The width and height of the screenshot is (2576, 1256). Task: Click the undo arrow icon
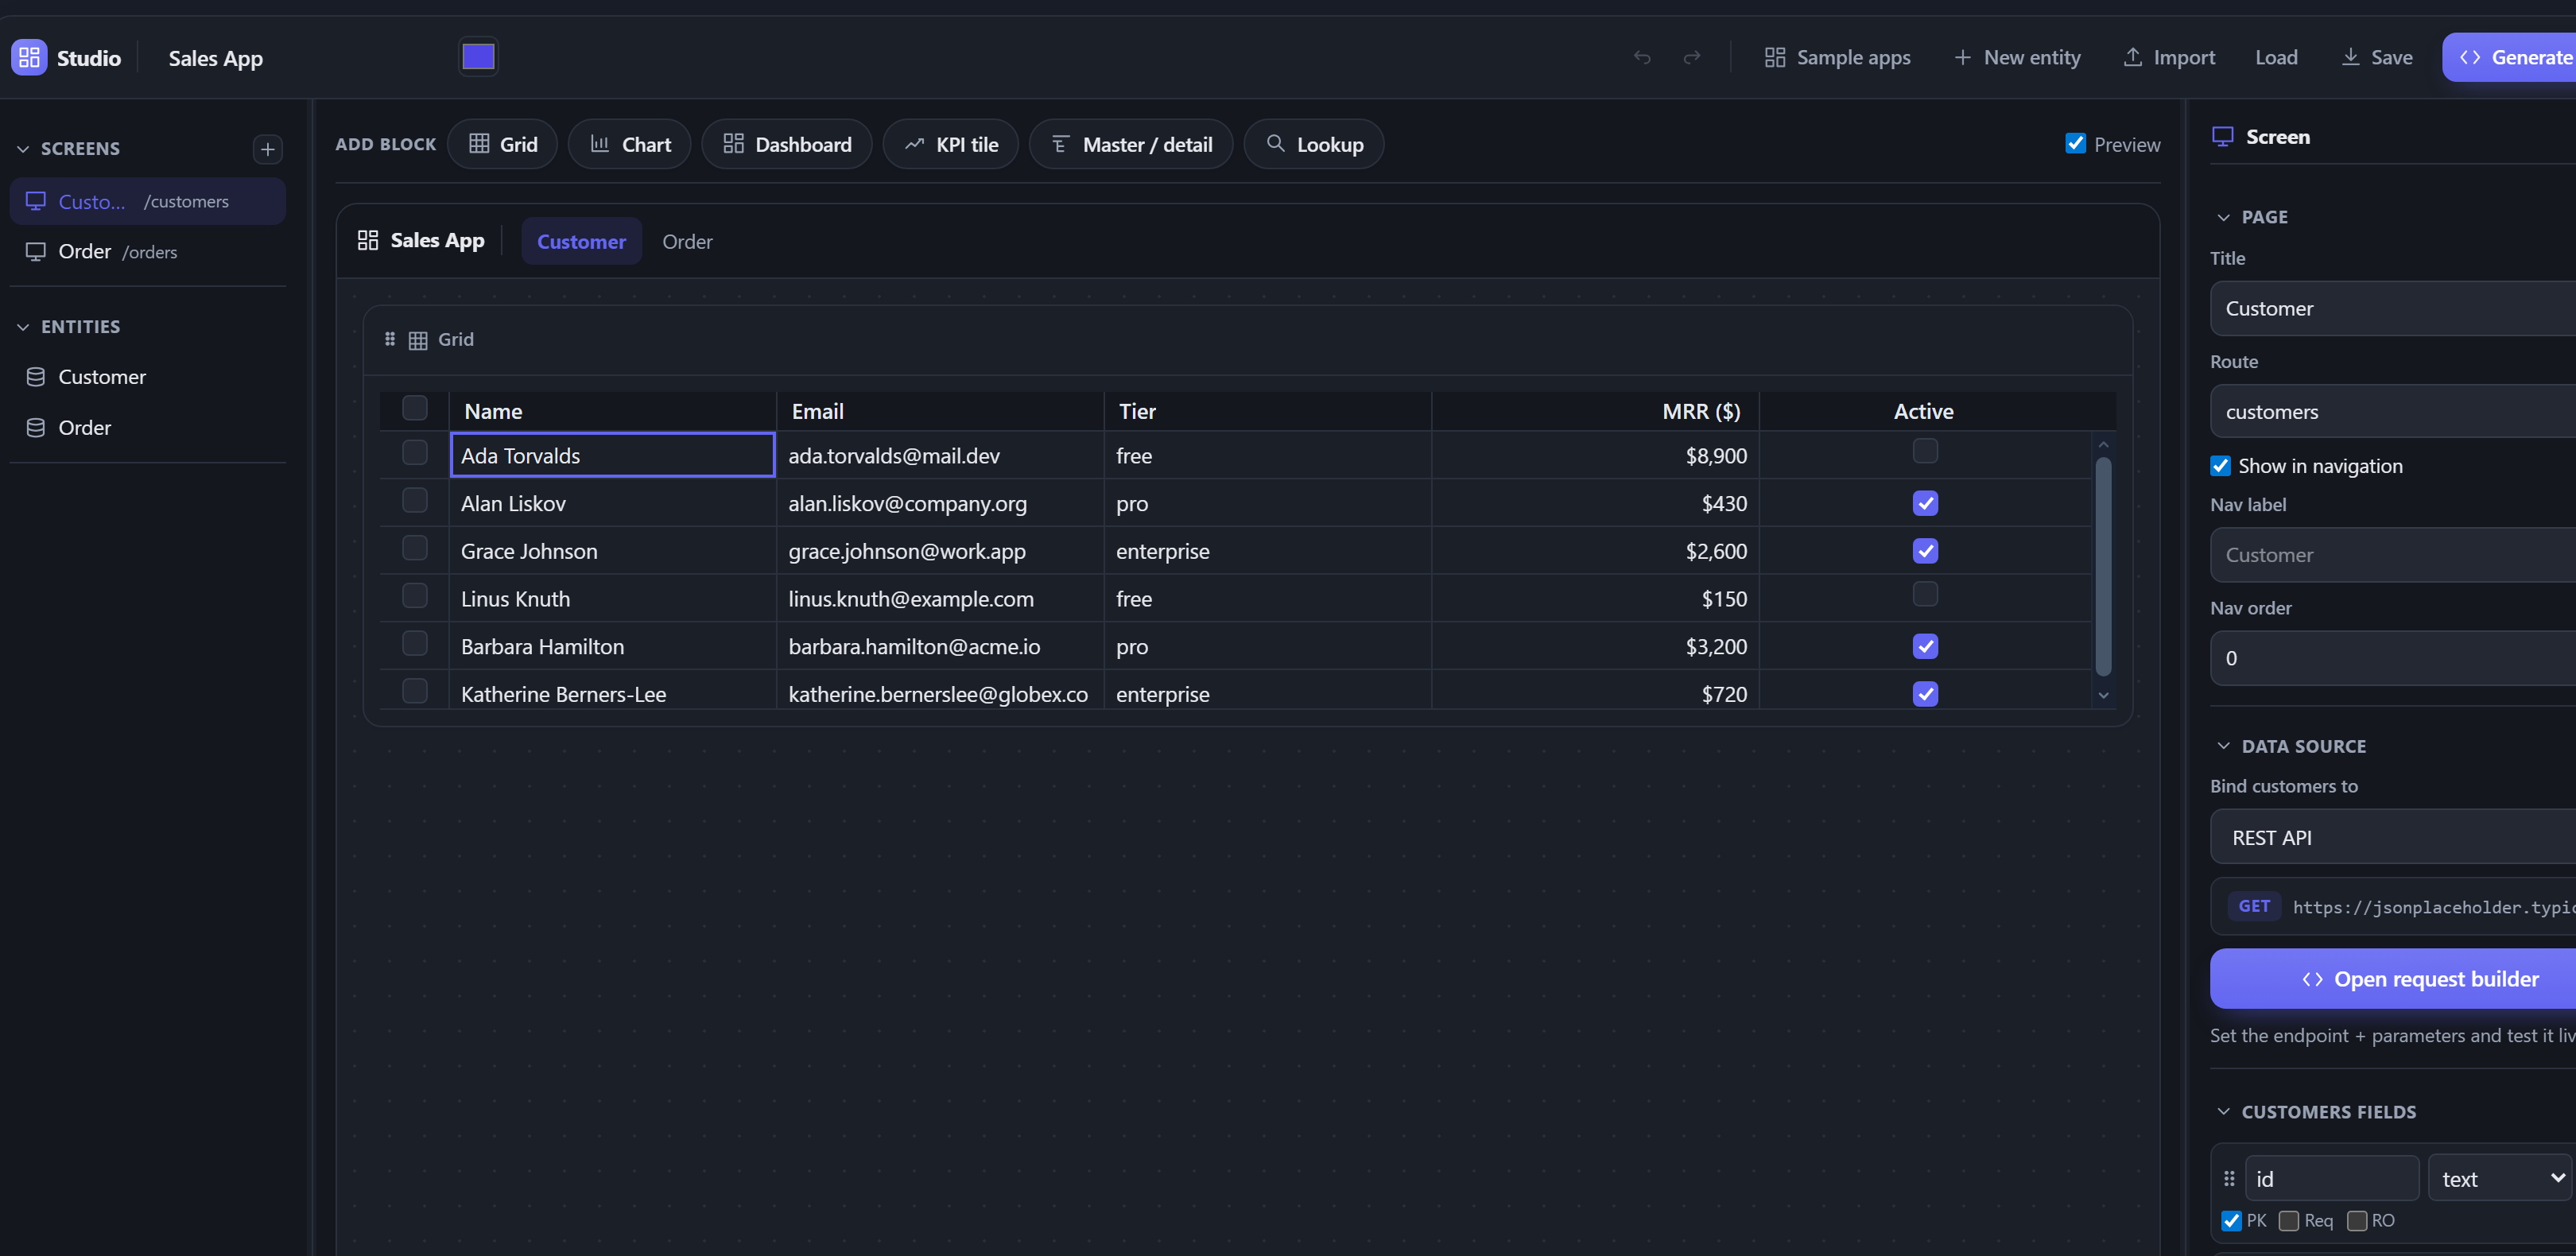click(1642, 57)
